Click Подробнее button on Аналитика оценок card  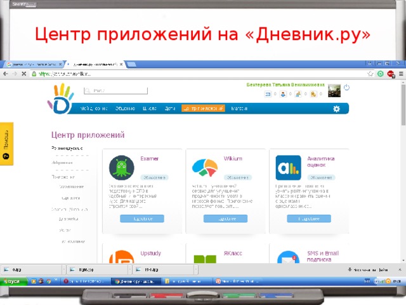pos(309,219)
